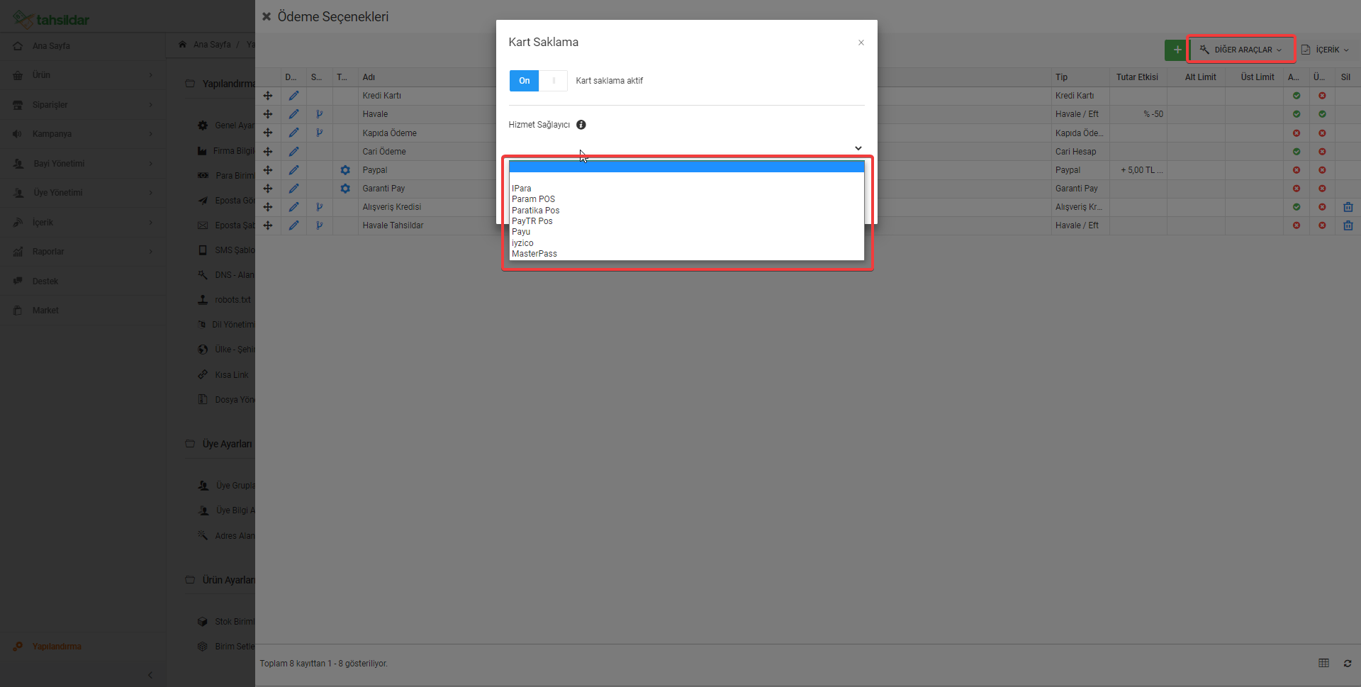Toggle active status of Cari Hesap row
1361x687 pixels.
tap(1296, 152)
